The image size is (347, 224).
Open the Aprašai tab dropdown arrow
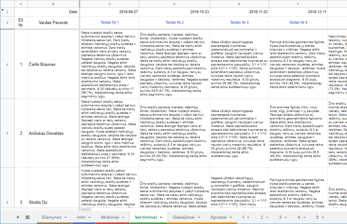pyautogui.click(x=231, y=217)
